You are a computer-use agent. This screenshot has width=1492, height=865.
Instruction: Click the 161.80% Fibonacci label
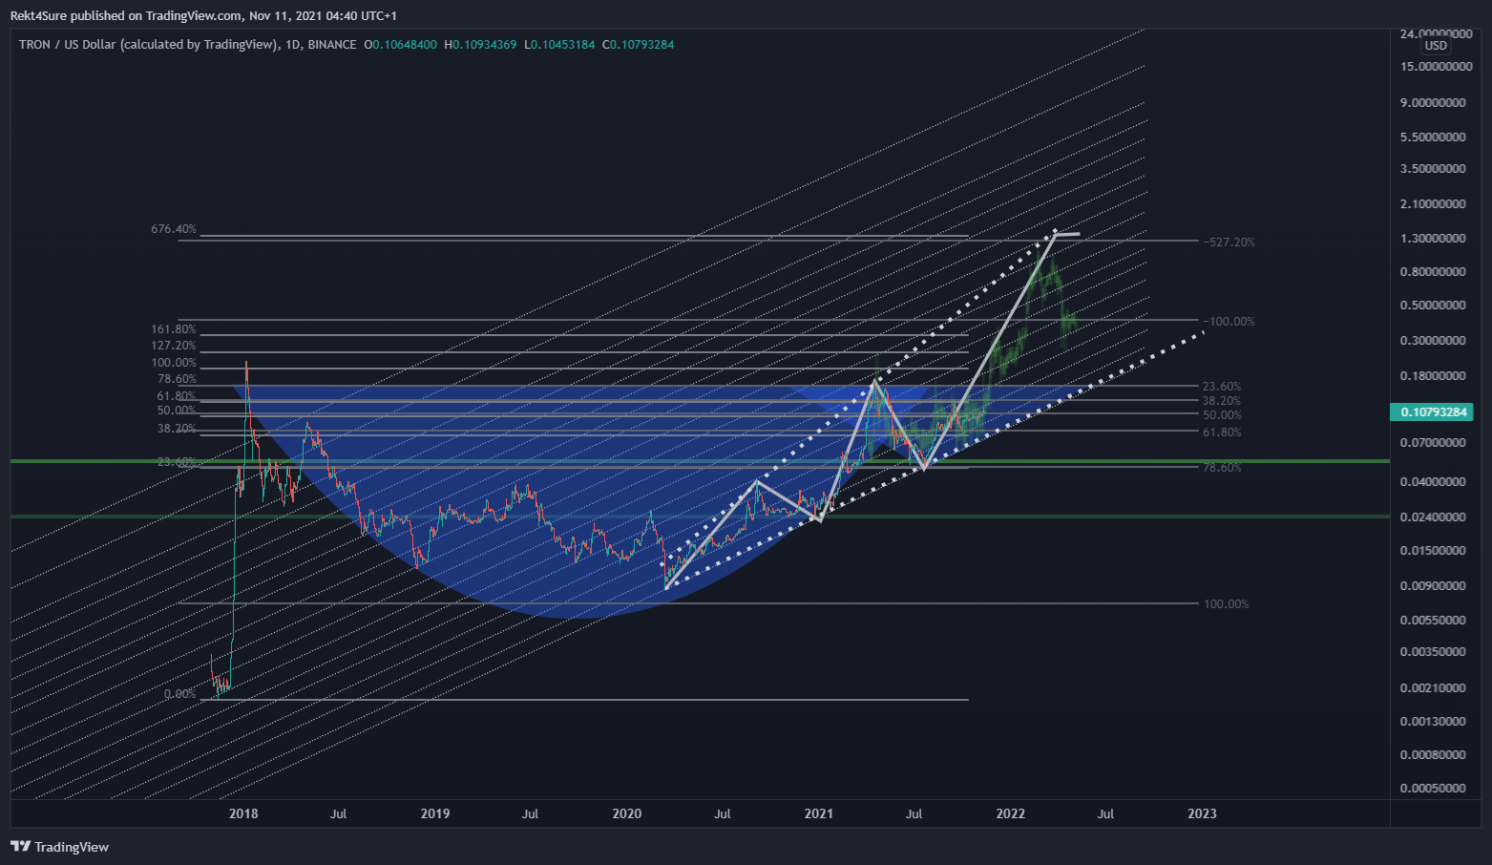click(174, 329)
